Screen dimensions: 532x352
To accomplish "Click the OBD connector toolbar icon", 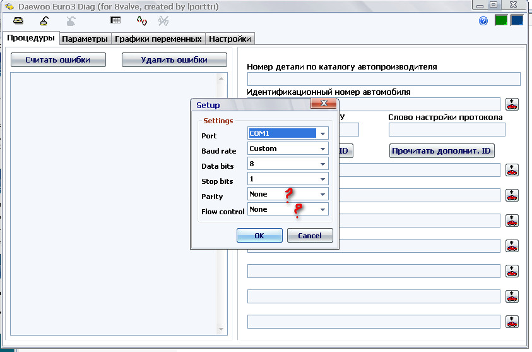I will point(18,21).
